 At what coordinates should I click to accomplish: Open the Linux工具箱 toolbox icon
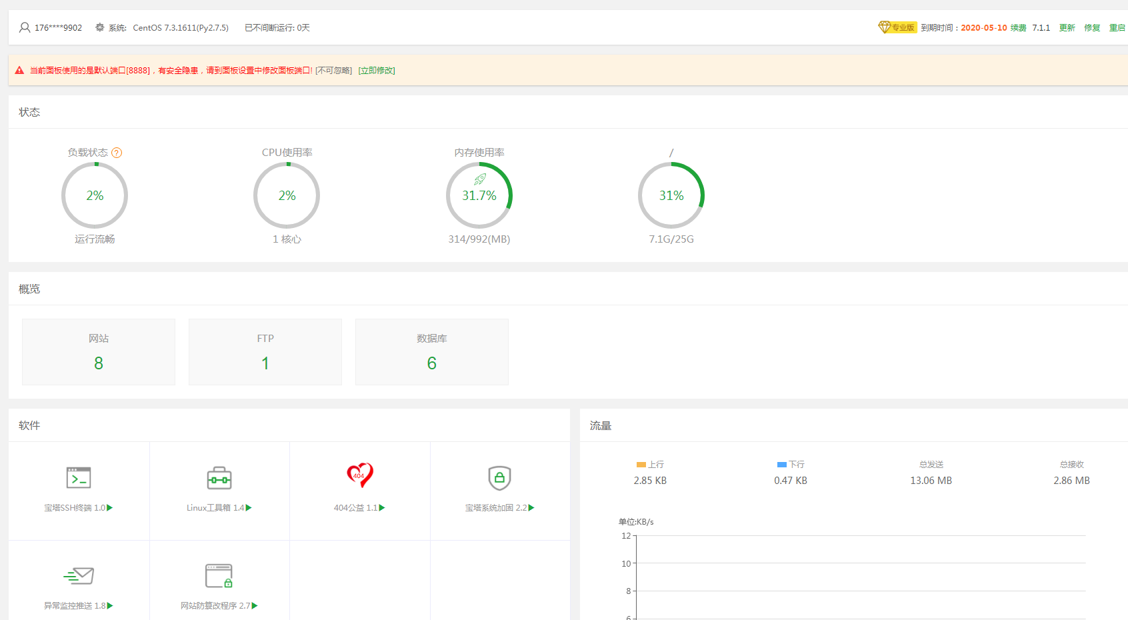tap(219, 478)
